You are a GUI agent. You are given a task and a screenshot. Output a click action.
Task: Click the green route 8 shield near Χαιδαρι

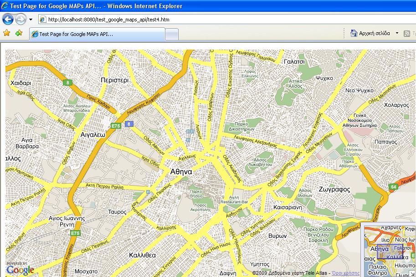[x=67, y=83]
